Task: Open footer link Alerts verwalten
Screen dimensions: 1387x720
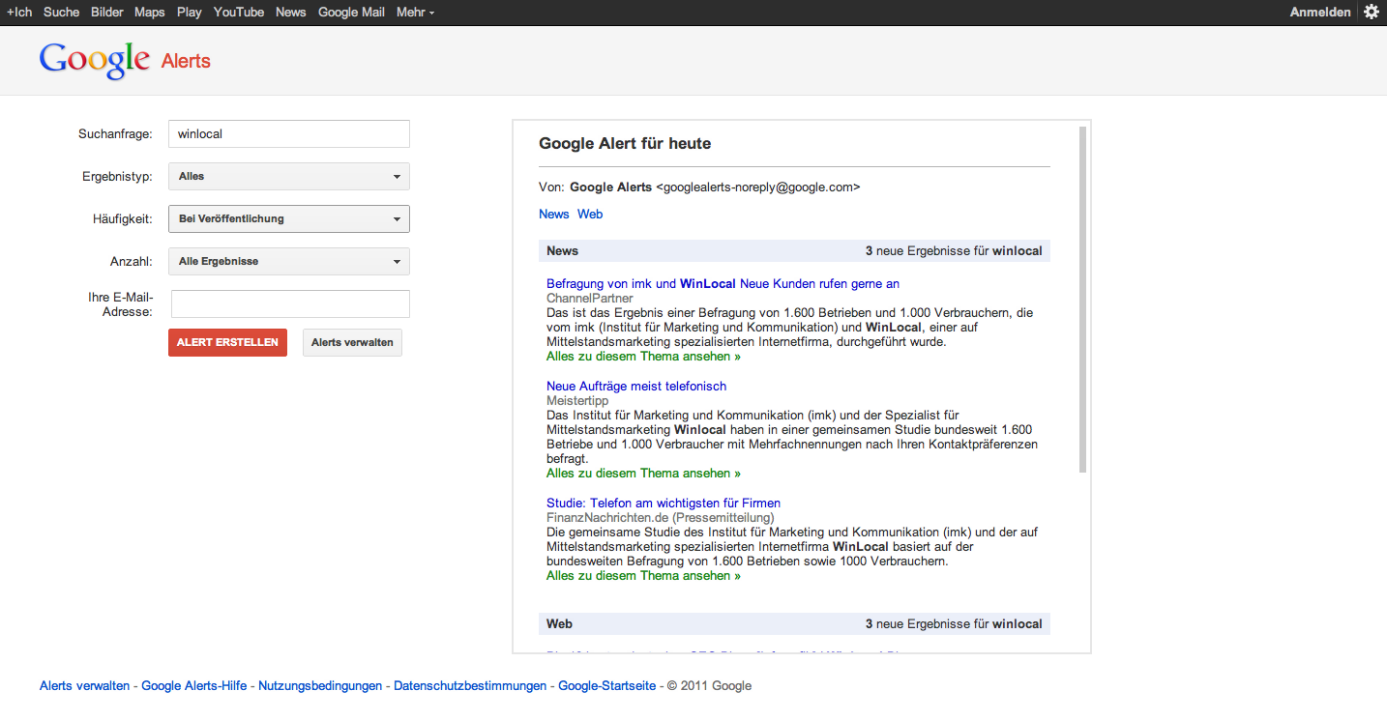Action: (84, 686)
